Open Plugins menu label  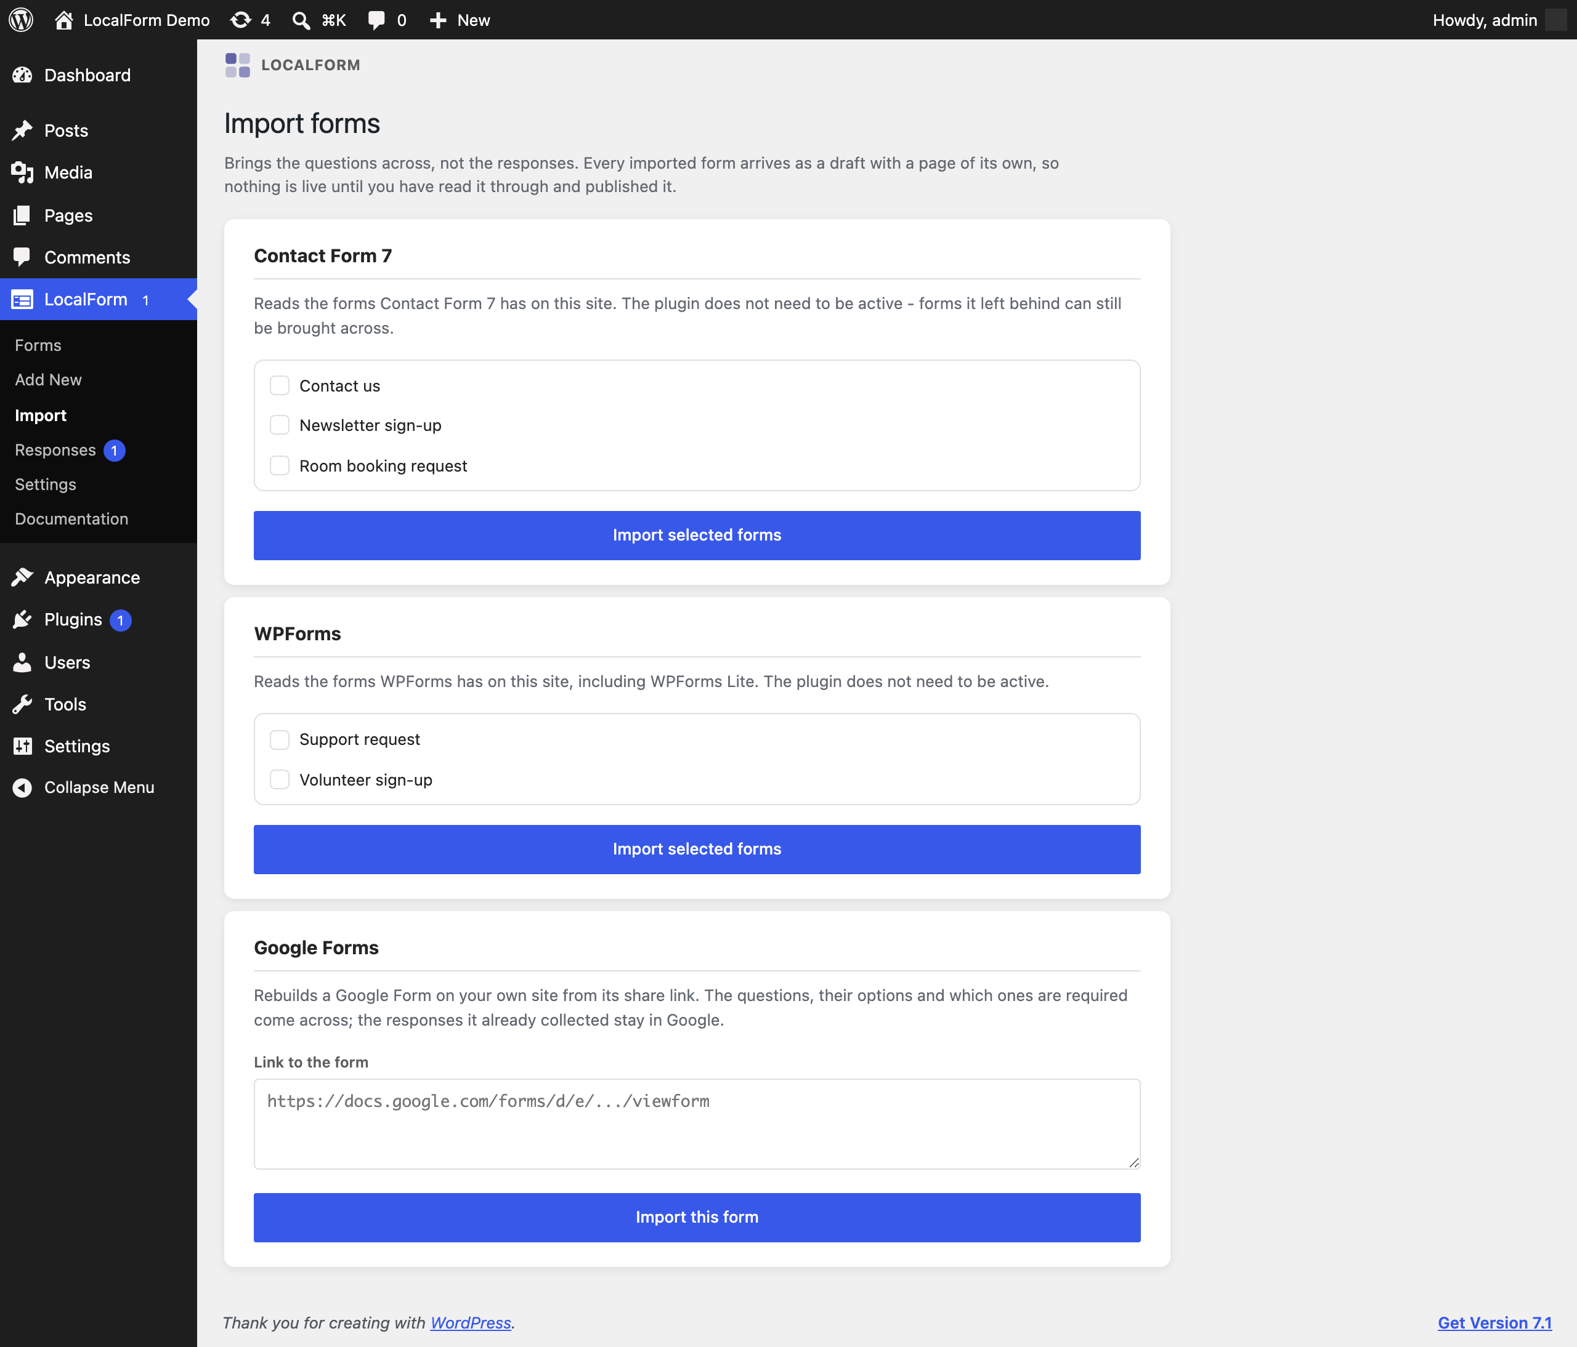tap(73, 619)
